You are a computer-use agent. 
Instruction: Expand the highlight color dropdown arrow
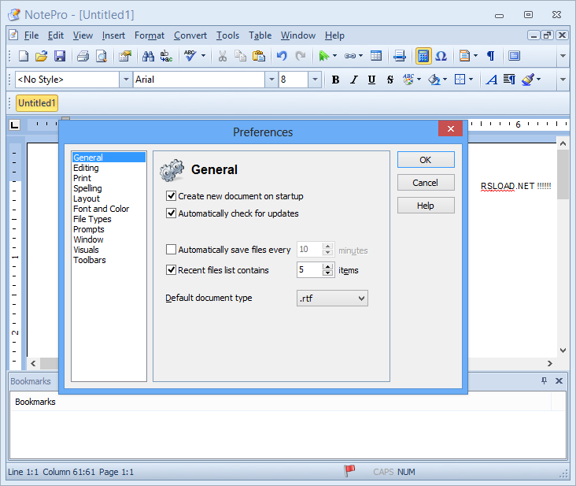click(445, 80)
